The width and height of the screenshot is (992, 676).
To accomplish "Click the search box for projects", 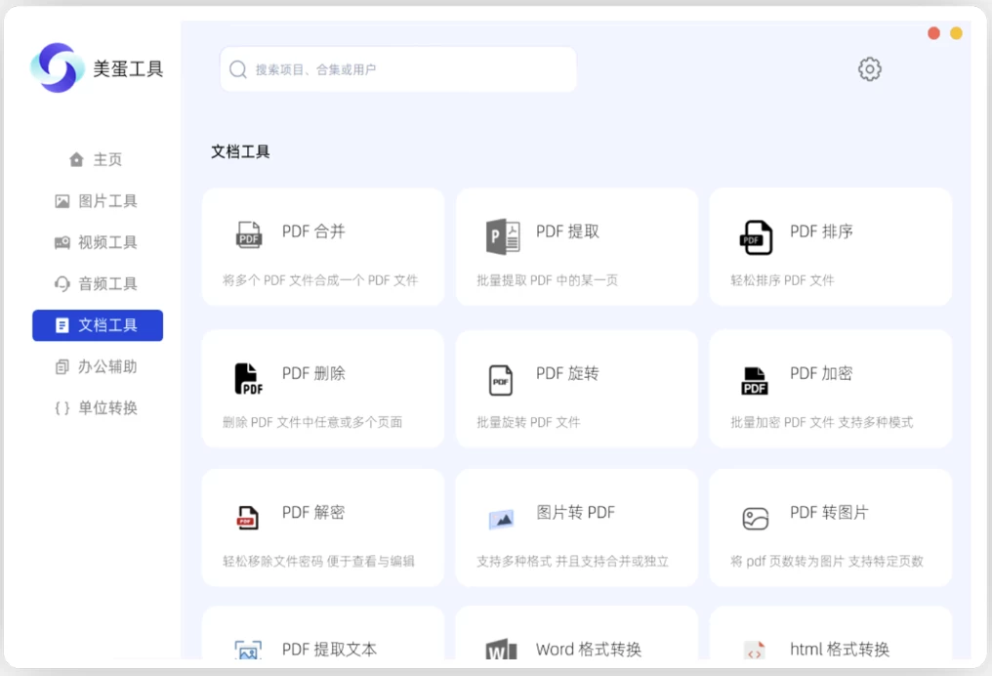I will pos(398,69).
